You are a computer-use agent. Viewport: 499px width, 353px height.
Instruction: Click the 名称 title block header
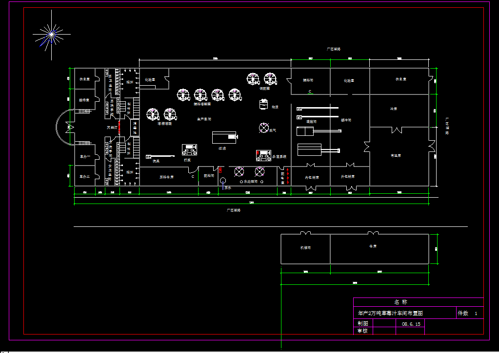point(400,302)
